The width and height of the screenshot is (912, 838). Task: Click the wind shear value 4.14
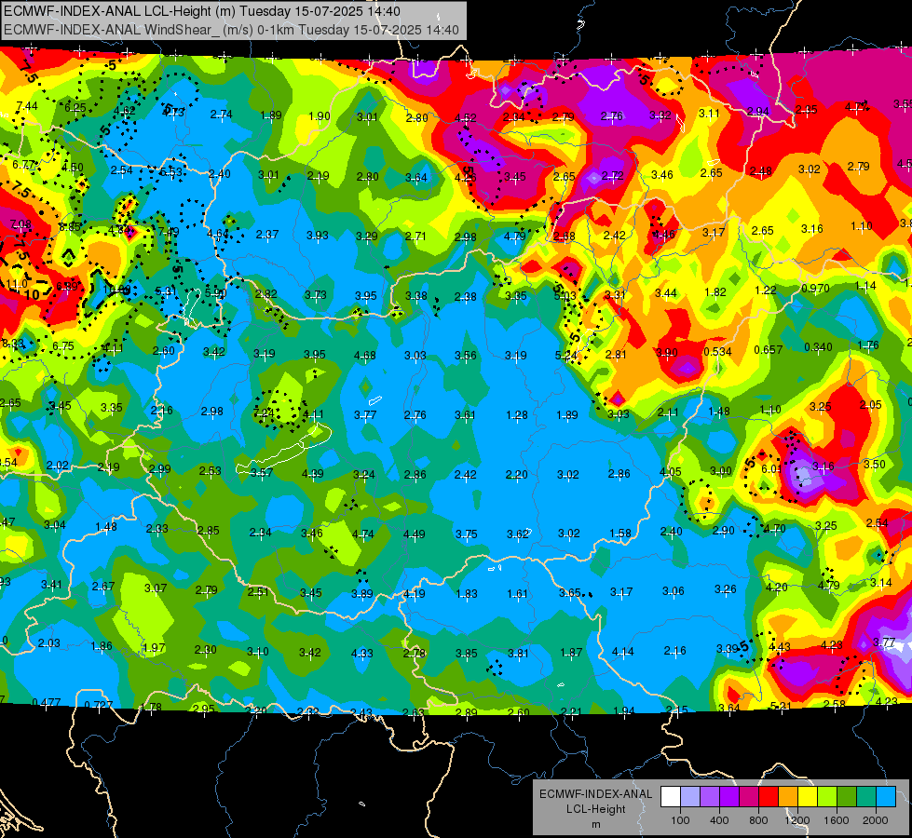[622, 652]
